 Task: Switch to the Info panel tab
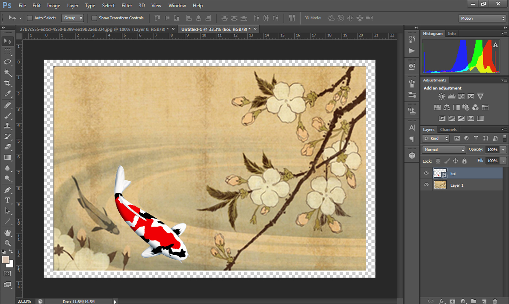452,33
